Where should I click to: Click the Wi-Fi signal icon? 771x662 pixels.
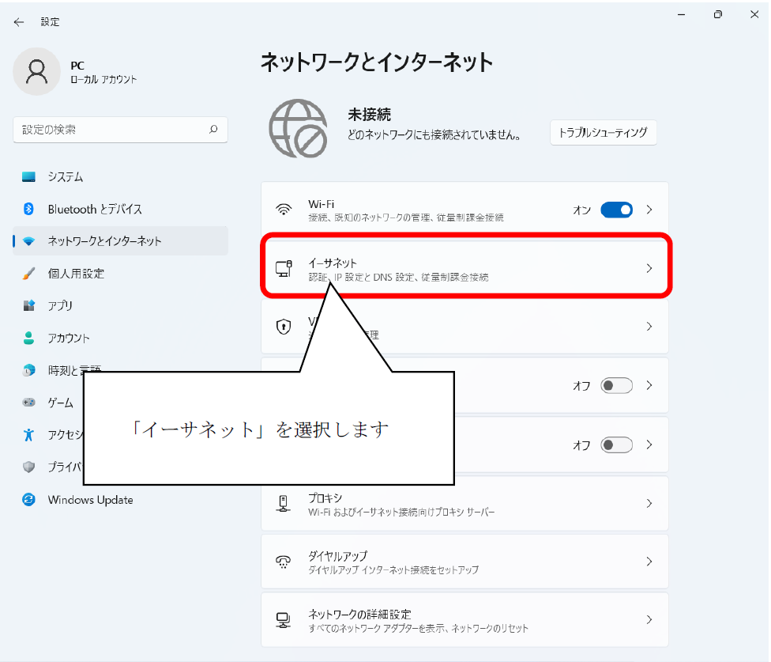tap(283, 210)
